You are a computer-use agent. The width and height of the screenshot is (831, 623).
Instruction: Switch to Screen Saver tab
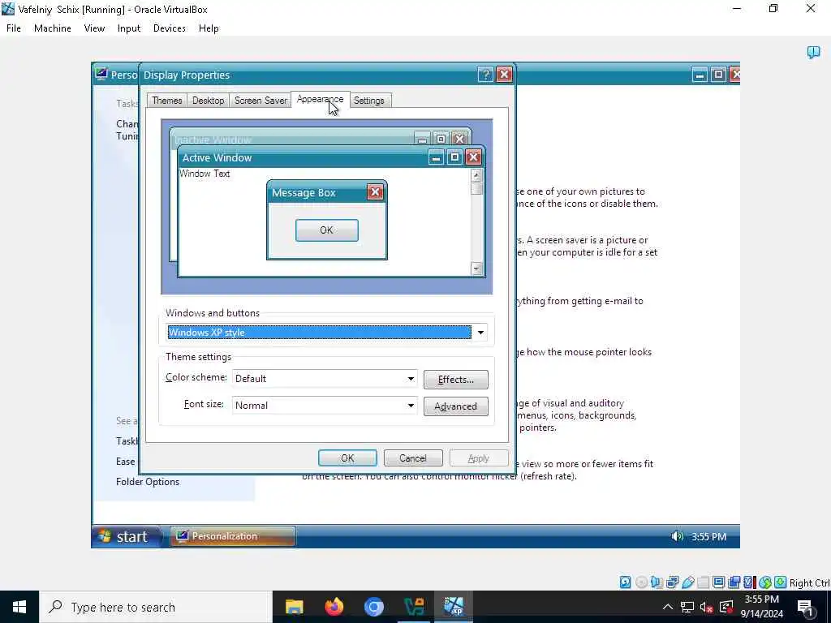(260, 101)
